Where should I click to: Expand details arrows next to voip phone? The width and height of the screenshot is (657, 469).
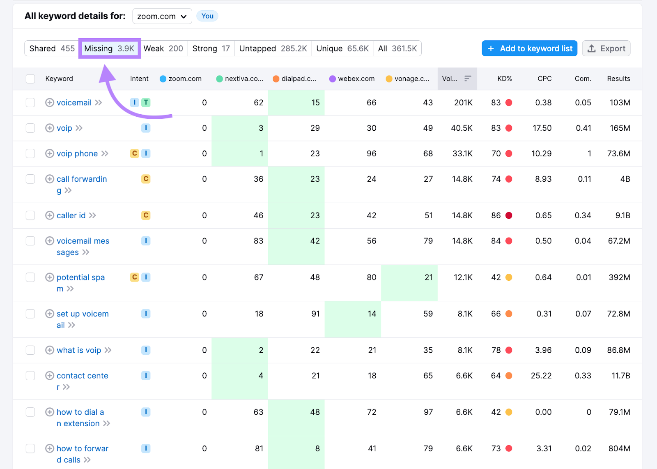(x=105, y=153)
